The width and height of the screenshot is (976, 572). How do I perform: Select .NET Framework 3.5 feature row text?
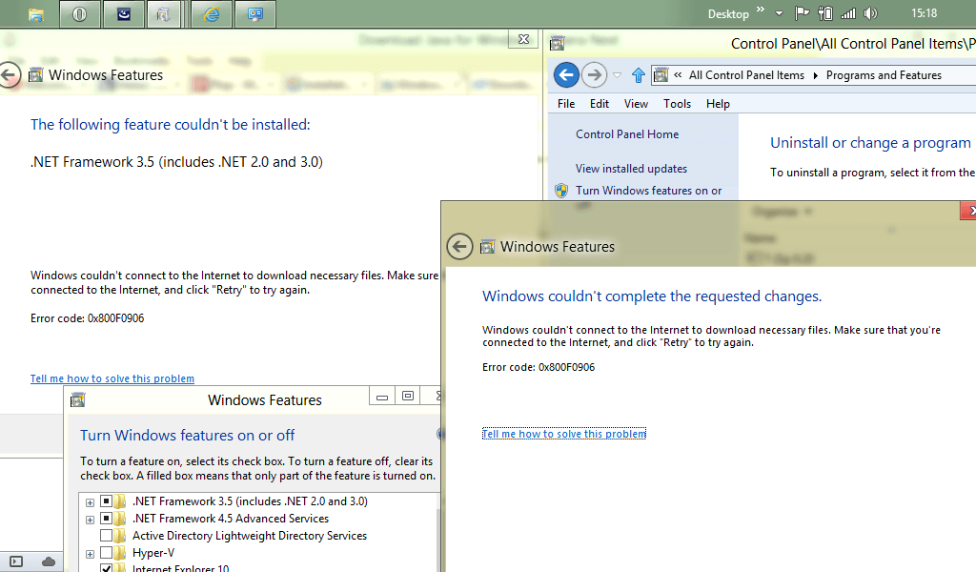(251, 501)
